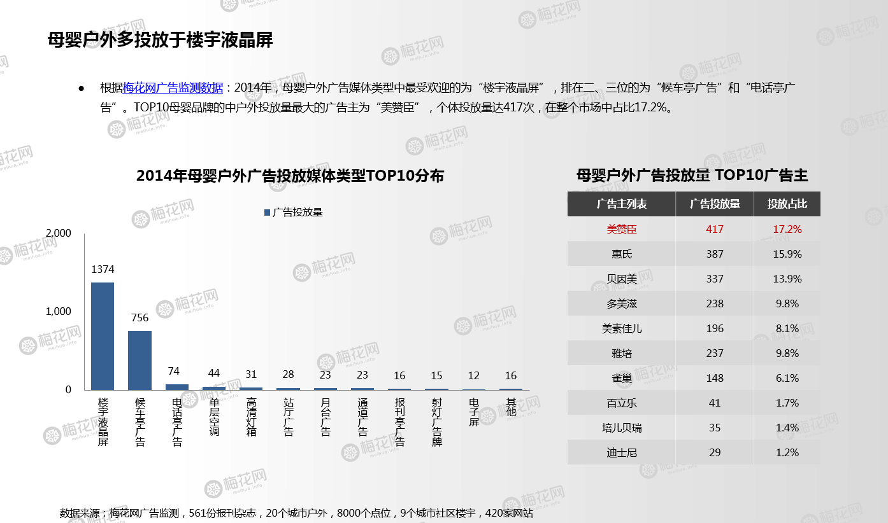Click the 31 data label above 高清灯箱
888x523 pixels.
pos(251,375)
